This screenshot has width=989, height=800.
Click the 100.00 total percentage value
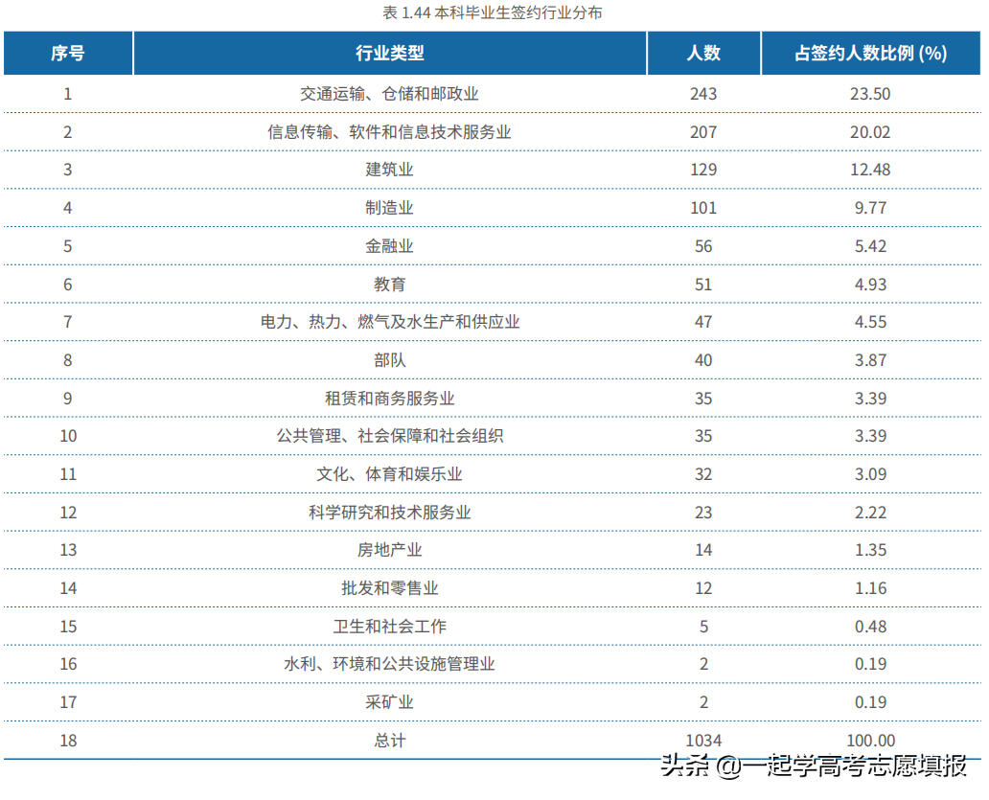point(871,740)
